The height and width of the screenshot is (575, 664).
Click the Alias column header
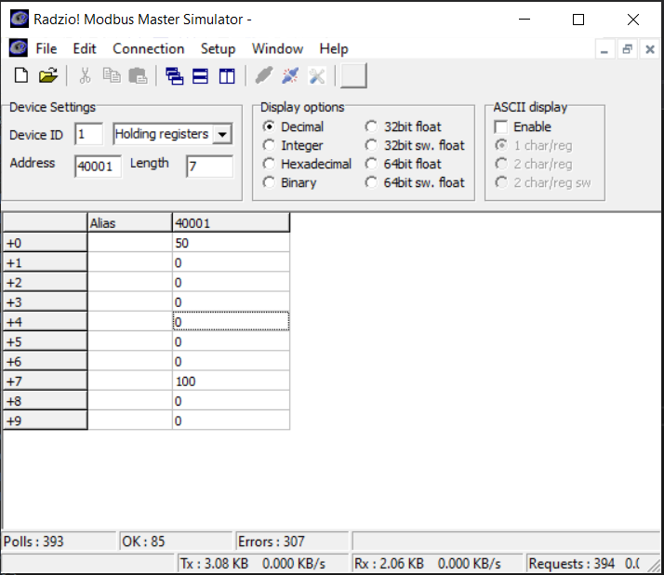point(130,223)
